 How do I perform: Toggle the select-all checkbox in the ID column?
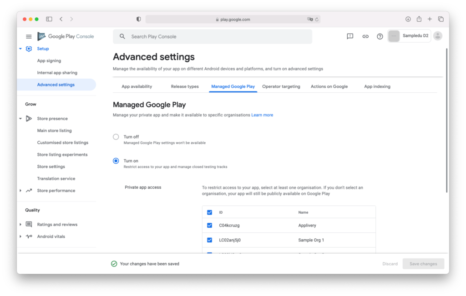click(x=209, y=212)
